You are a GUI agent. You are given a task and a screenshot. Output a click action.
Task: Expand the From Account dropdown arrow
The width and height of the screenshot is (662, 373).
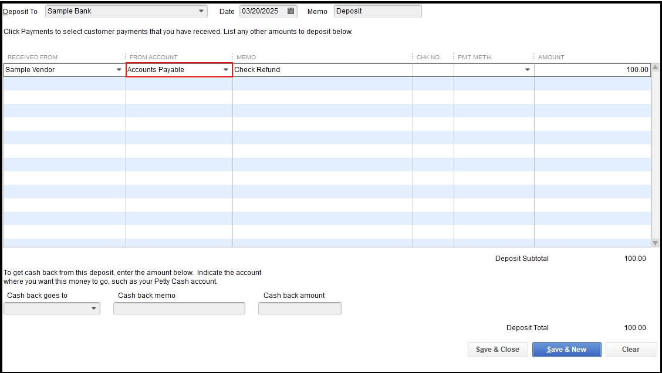226,70
